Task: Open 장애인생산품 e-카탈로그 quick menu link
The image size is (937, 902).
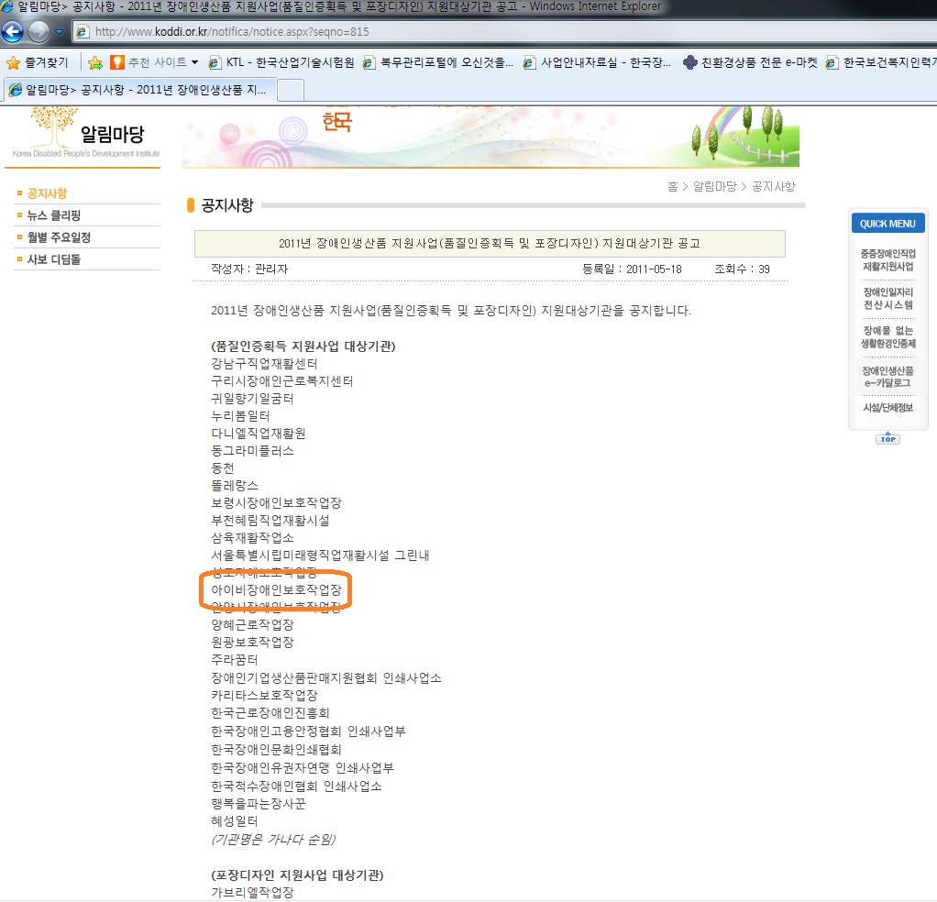Action: [x=888, y=377]
